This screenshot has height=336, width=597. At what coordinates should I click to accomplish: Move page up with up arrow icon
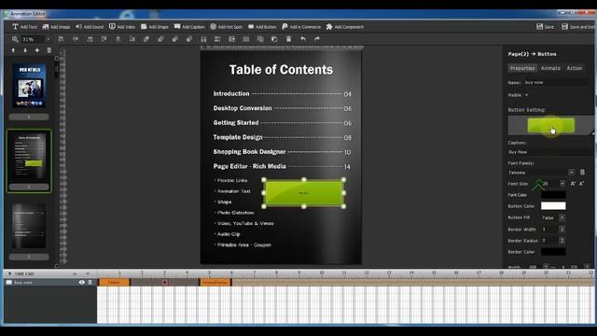pyautogui.click(x=13, y=50)
